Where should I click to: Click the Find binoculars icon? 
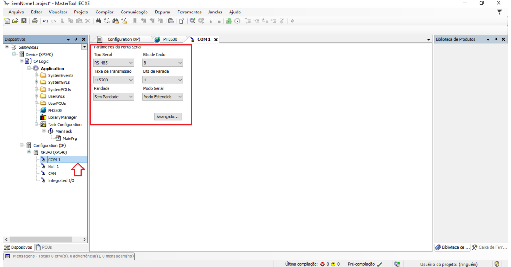pyautogui.click(x=98, y=21)
